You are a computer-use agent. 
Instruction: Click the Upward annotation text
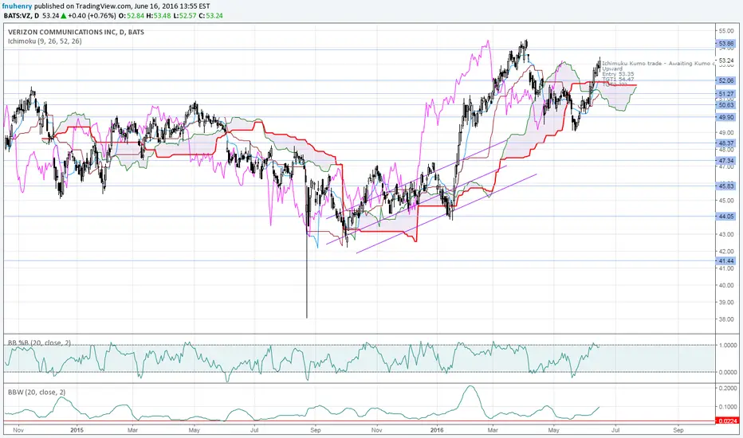(x=612, y=69)
